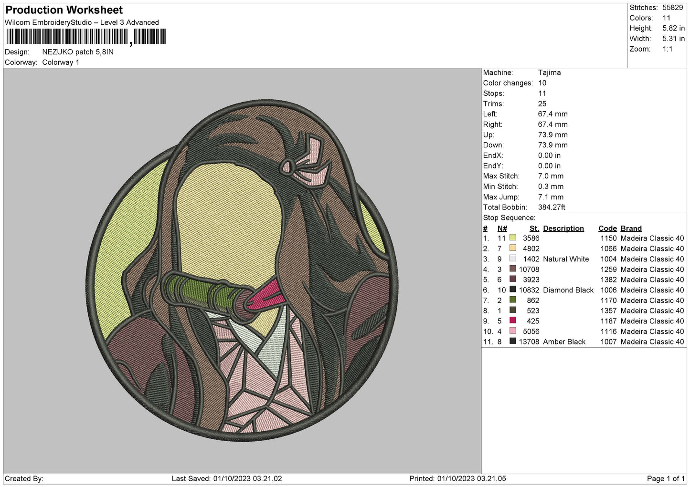Viewport: 690px width, 487px height.
Task: Click 'Madeira Classic 40' in row 5
Action: (652, 280)
